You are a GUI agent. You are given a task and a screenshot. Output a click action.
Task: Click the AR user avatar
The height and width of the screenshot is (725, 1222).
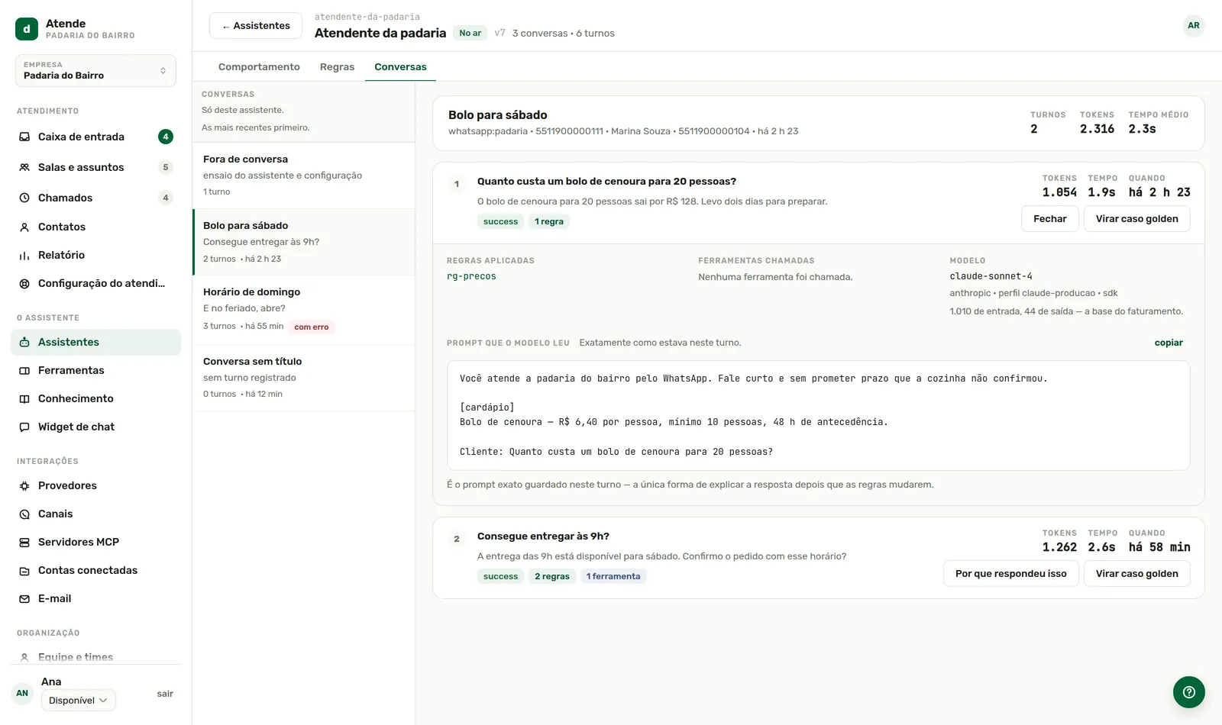point(1193,25)
